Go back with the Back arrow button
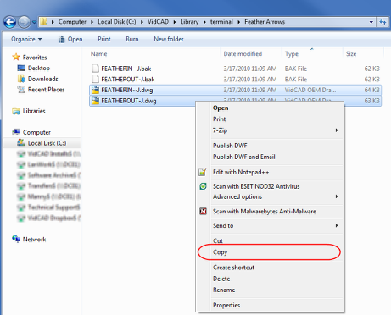Image resolution: width=391 pixels, height=315 pixels. tap(9, 22)
